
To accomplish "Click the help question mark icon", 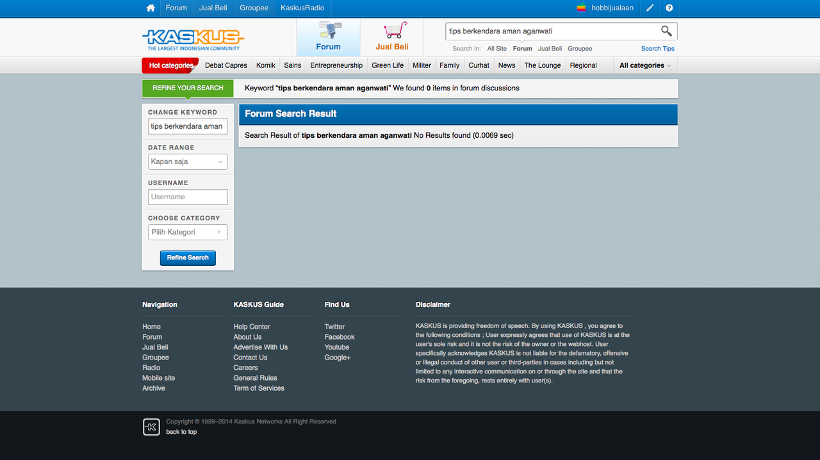I will [x=669, y=8].
